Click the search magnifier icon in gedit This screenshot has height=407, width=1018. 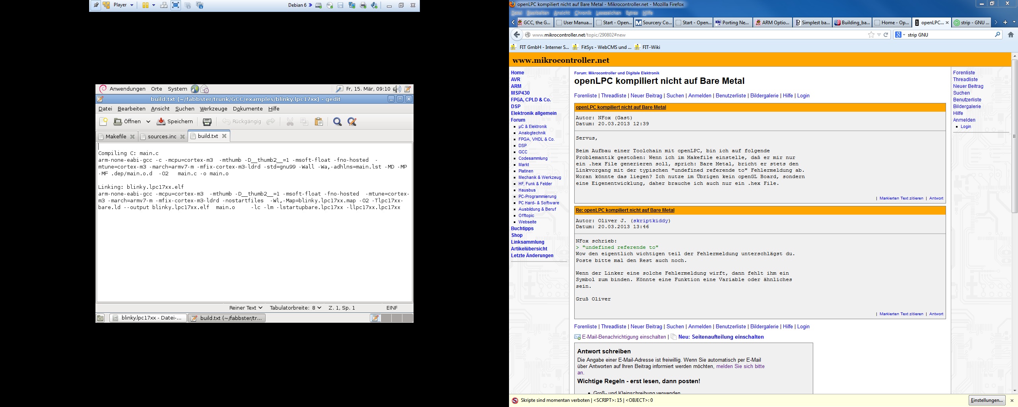click(x=337, y=122)
